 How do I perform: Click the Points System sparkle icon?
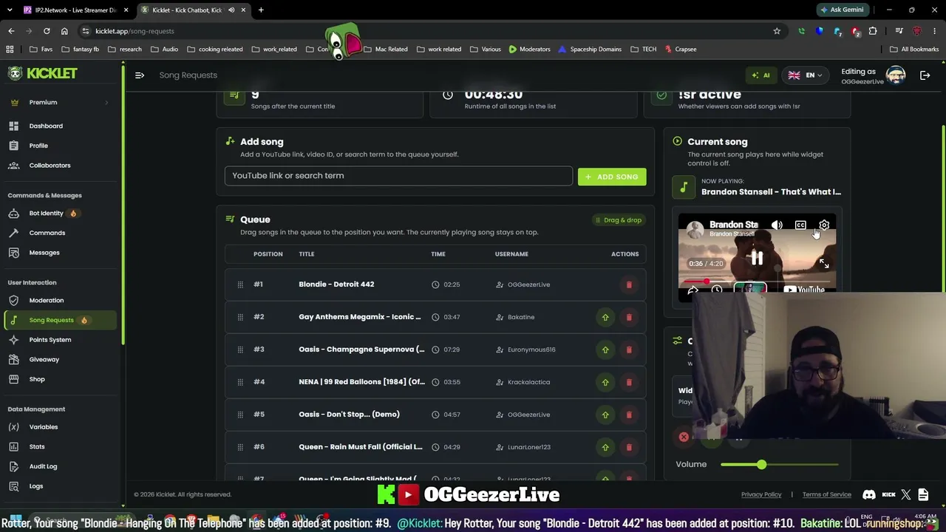click(x=14, y=340)
